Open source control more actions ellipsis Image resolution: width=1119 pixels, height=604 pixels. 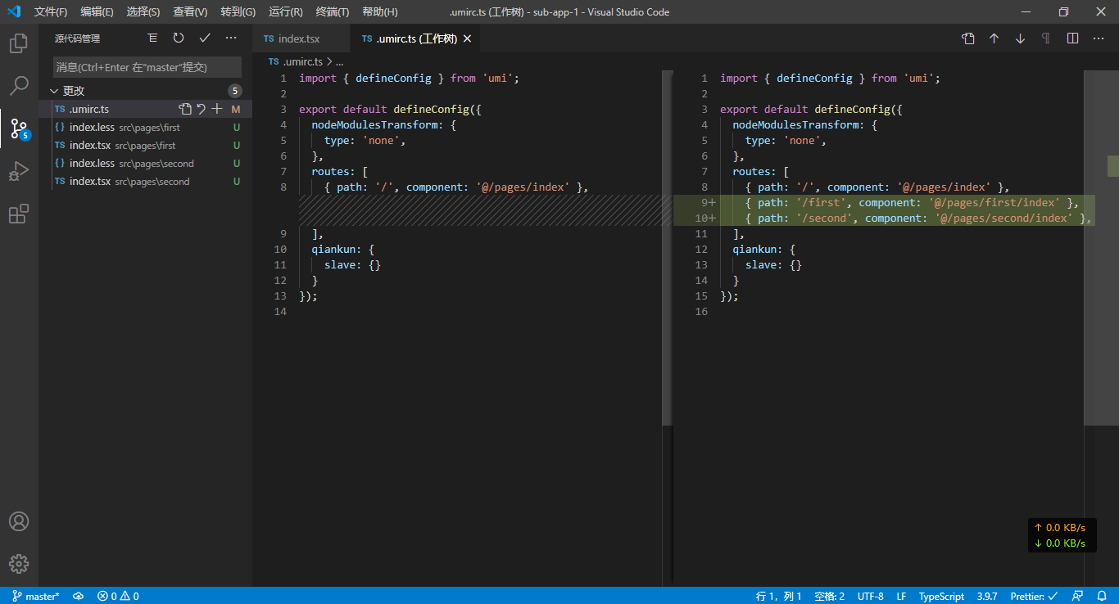coord(231,38)
